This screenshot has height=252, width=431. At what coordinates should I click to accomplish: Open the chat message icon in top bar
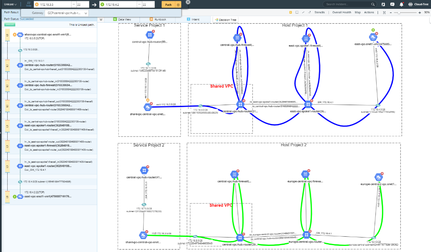click(x=392, y=4)
